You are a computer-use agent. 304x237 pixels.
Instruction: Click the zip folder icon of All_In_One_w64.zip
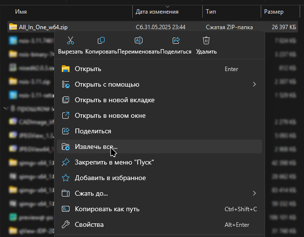13,27
